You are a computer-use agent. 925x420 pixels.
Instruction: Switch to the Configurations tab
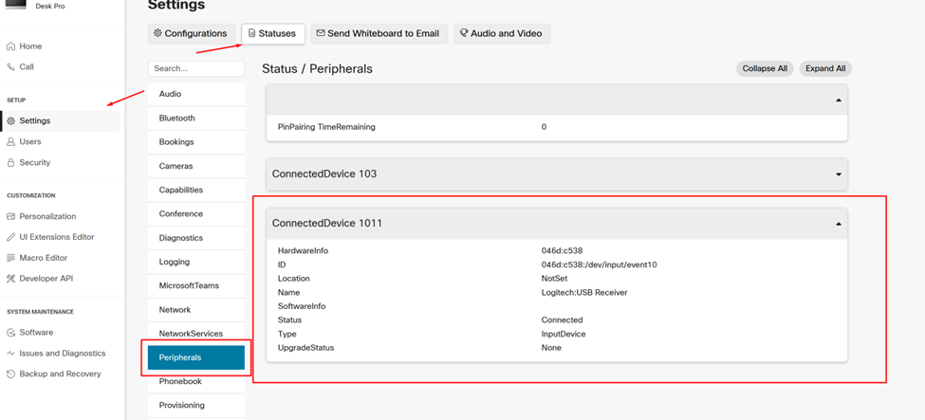[191, 33]
